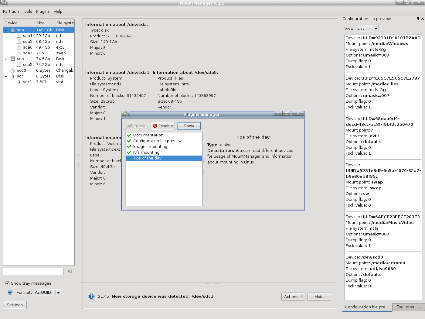Image resolution: width=425 pixels, height=319 pixels.
Task: Collapse the sdb disk tree node
Action: tap(6, 59)
